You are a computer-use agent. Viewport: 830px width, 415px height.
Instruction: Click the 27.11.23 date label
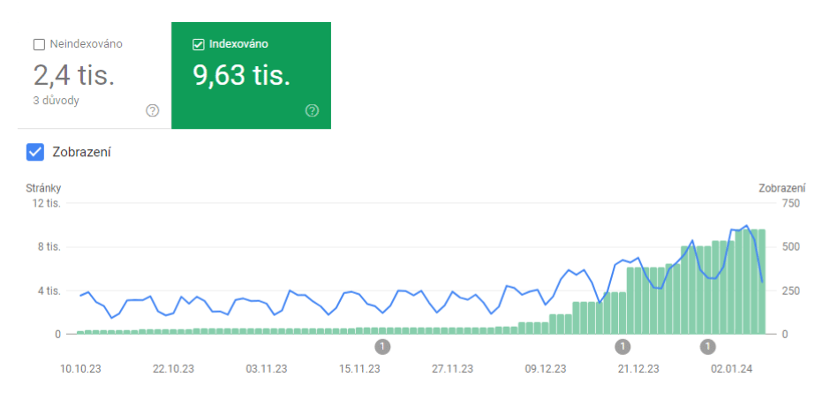[453, 369]
